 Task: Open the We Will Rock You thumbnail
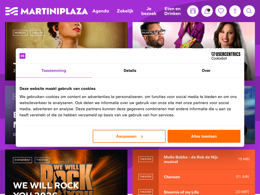[66, 172]
